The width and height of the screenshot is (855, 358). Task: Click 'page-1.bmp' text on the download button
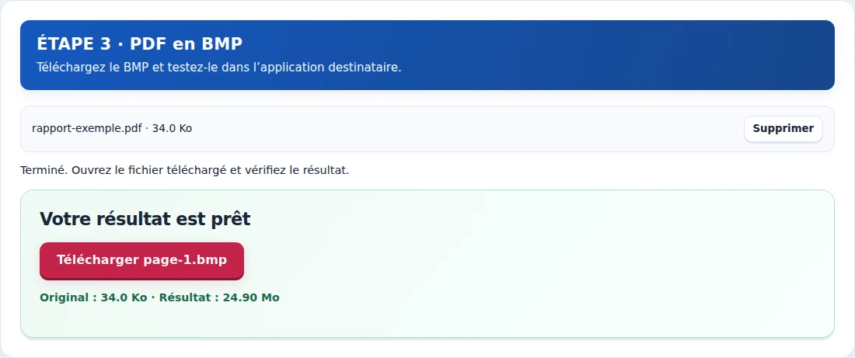point(185,260)
